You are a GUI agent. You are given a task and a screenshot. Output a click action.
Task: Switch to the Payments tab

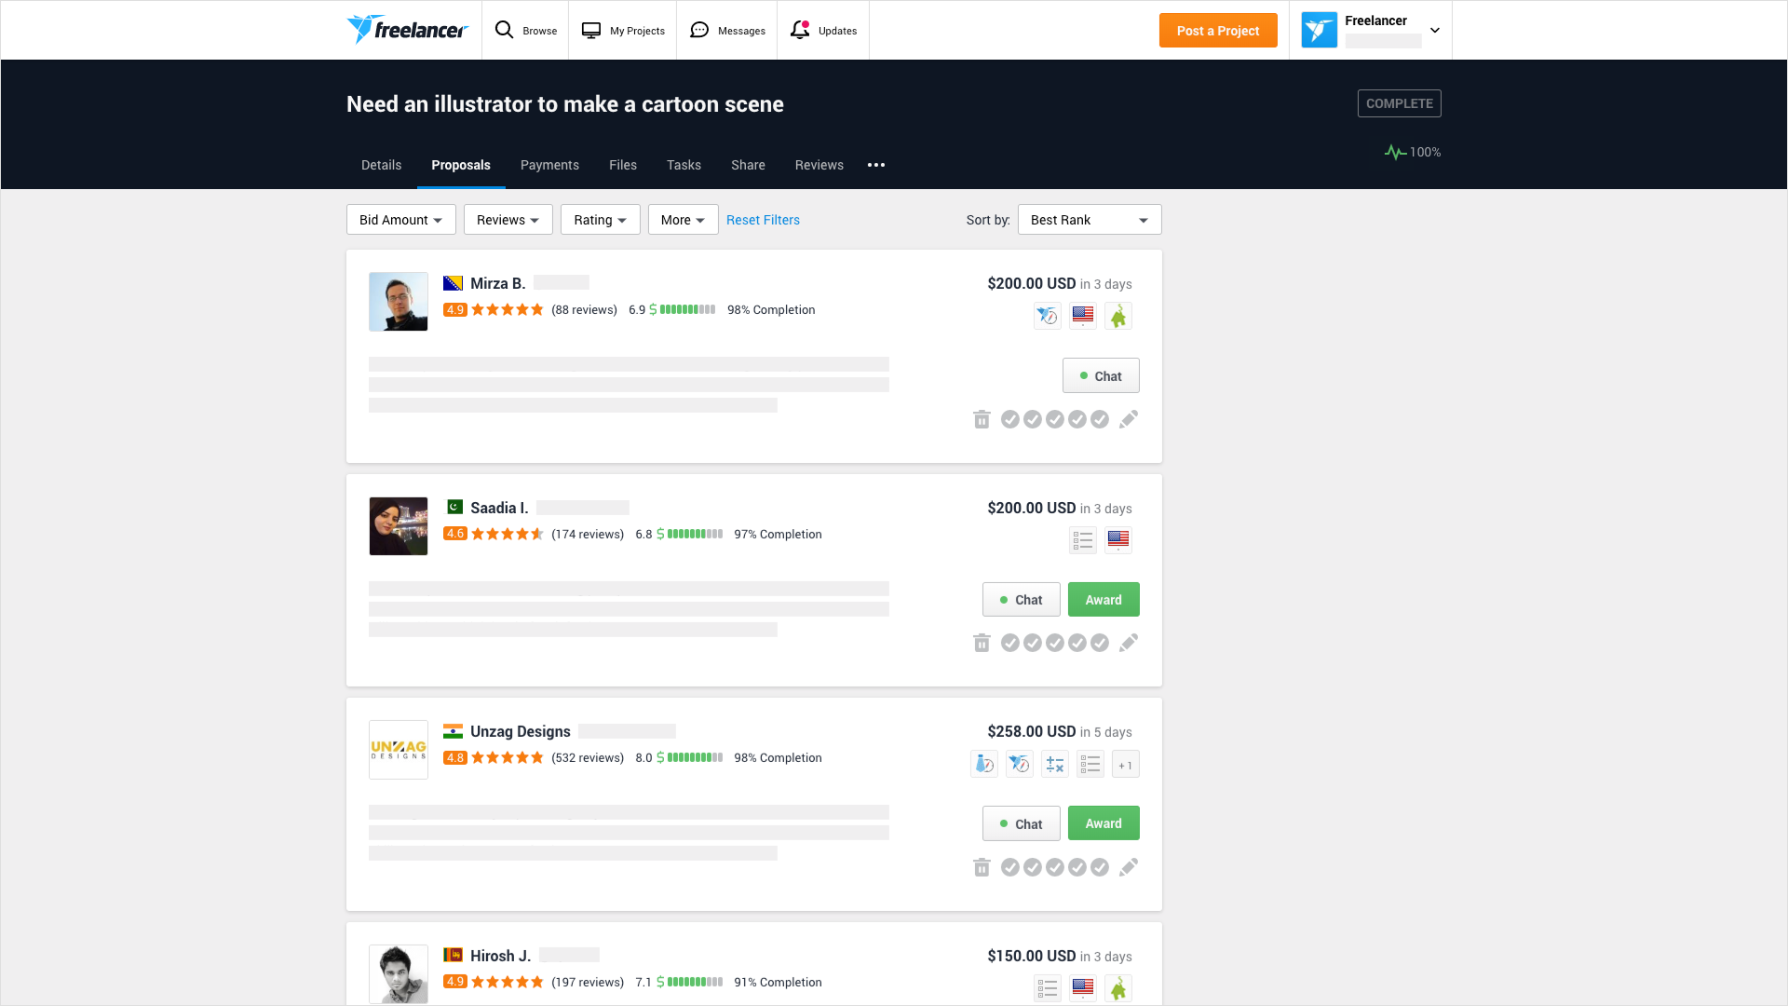click(549, 165)
